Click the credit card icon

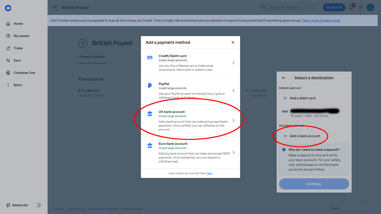(150, 58)
